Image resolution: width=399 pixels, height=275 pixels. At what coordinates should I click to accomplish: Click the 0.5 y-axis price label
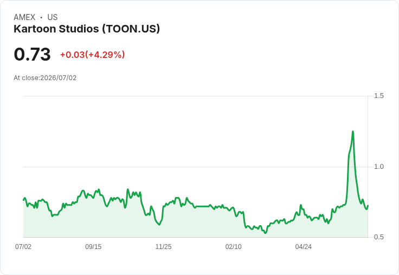point(378,237)
